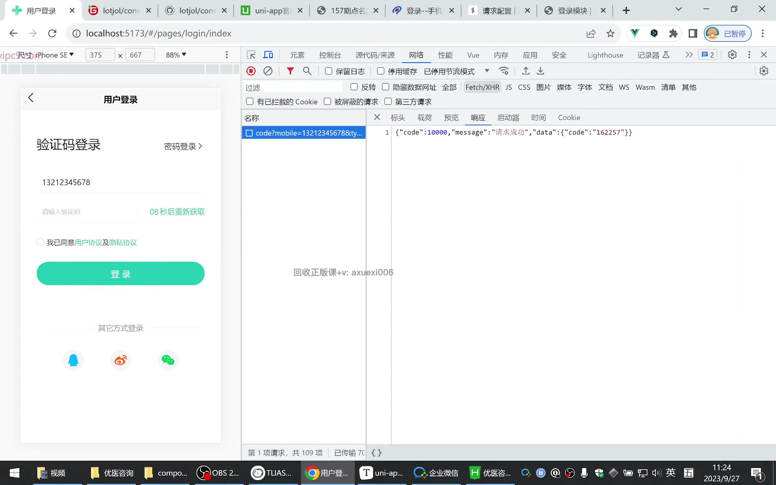Login with Weibo icon

click(120, 360)
